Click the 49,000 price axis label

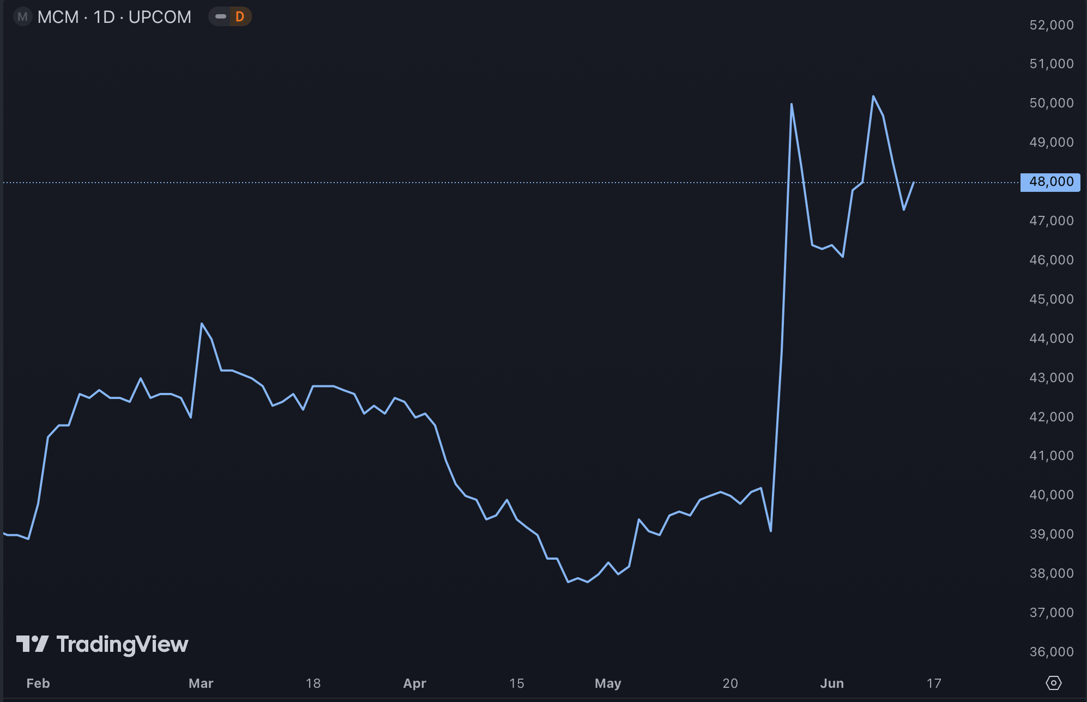tap(1052, 142)
